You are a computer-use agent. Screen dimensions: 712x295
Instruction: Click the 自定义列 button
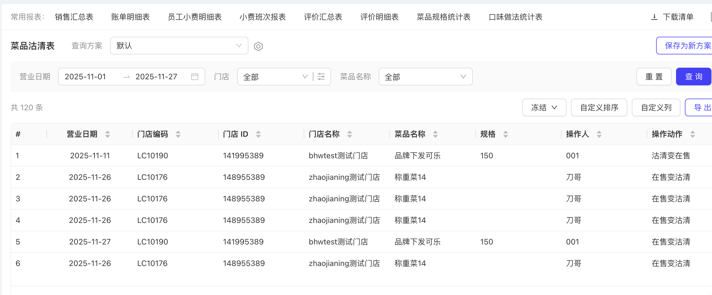coord(656,107)
